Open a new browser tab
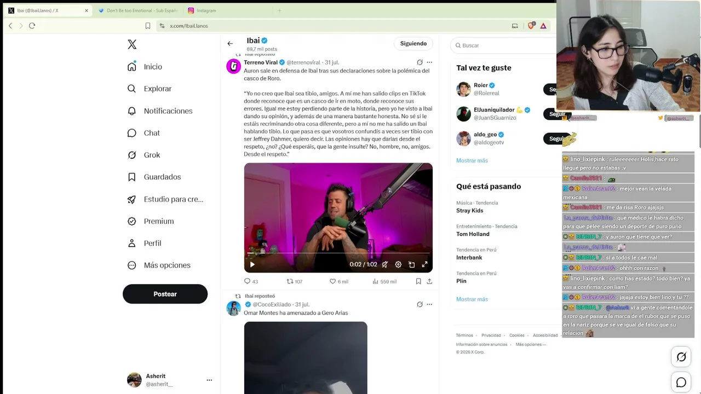This screenshot has height=394, width=701. tap(279, 10)
